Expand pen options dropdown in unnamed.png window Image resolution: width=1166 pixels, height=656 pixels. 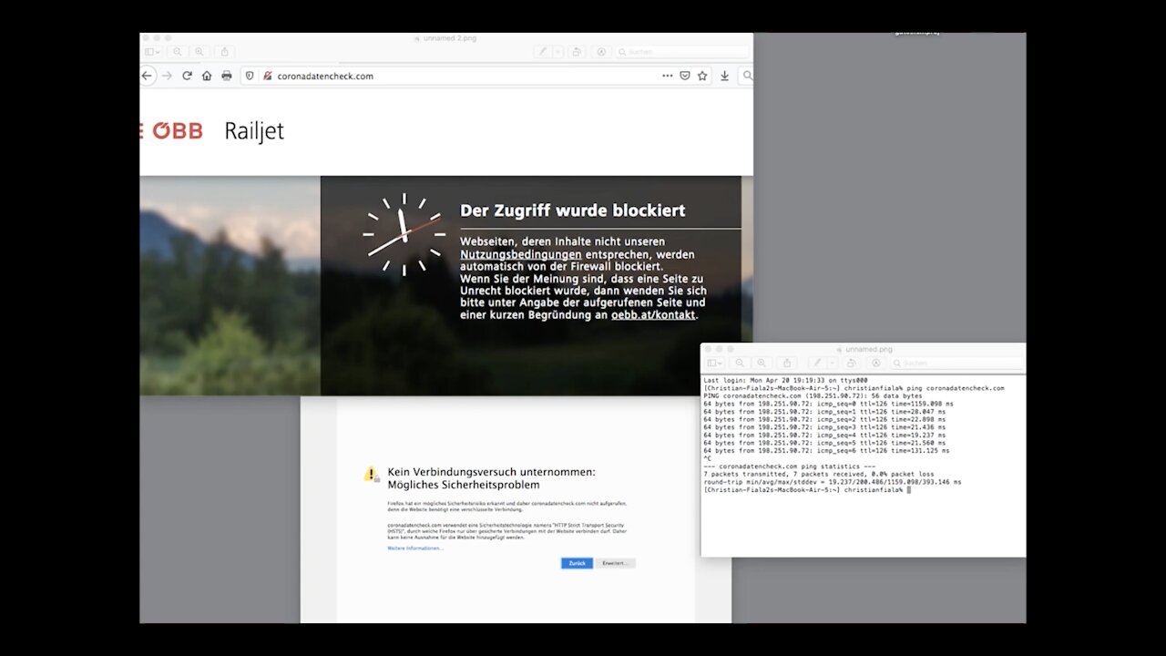point(833,363)
